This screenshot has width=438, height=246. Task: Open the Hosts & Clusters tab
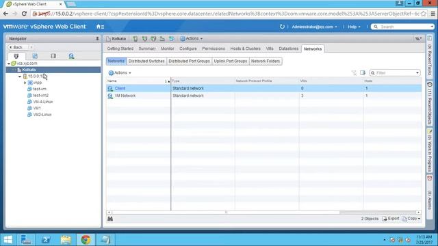pyautogui.click(x=245, y=49)
